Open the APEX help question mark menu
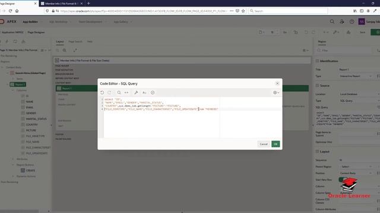 [352, 21]
